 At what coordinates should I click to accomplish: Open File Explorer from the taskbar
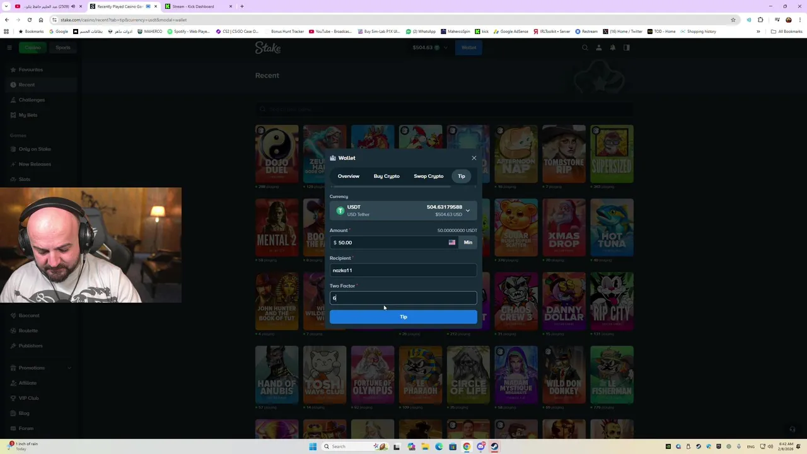tap(425, 446)
